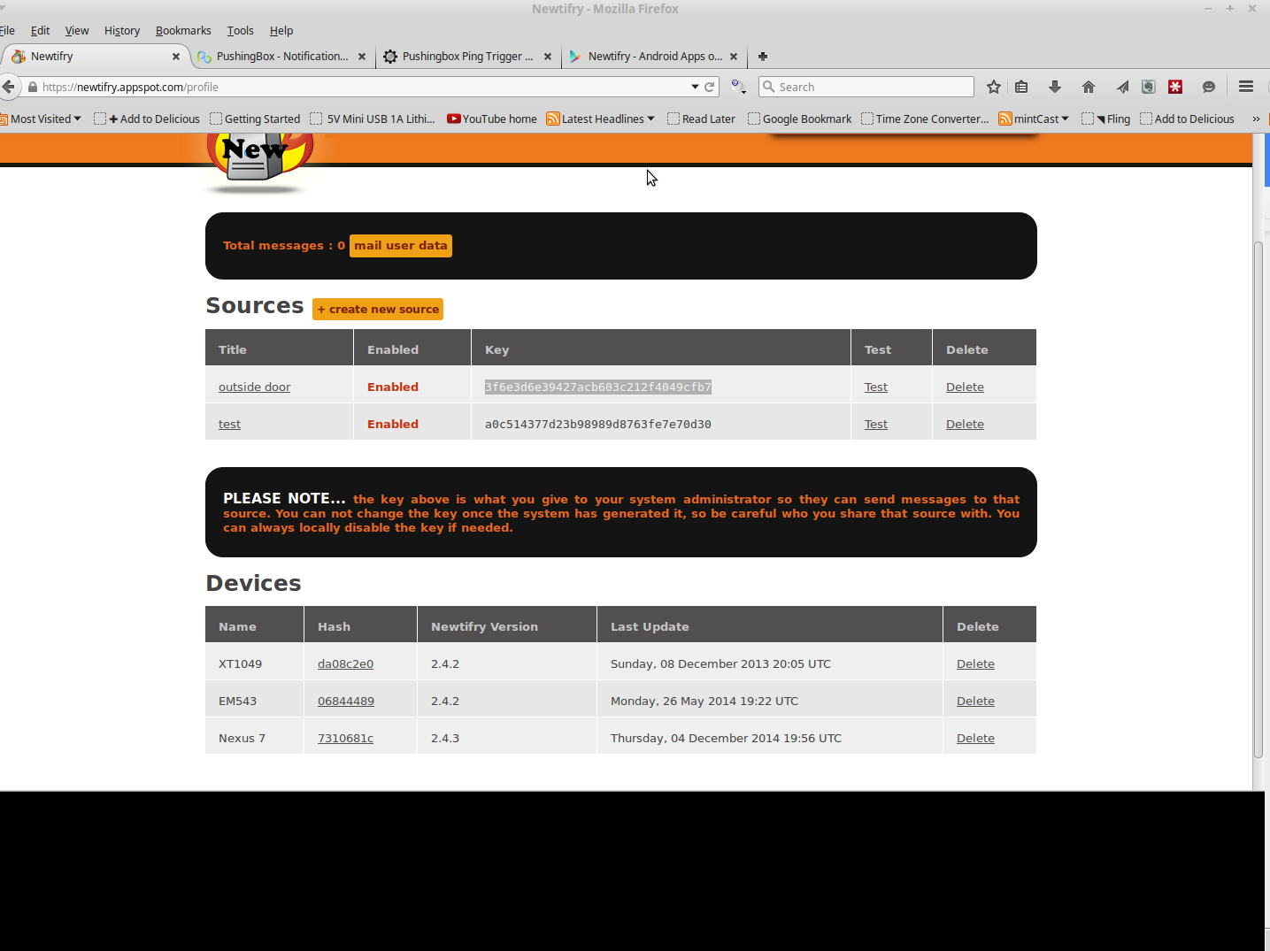Screen dimensions: 1270x951
Task: Expand the mintCast feed dropdown
Action: click(x=1034, y=119)
